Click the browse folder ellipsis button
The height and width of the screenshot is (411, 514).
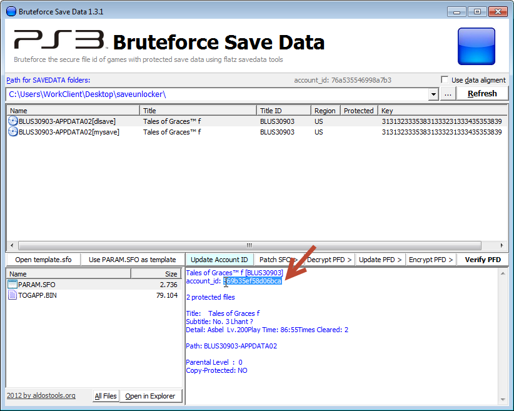click(448, 94)
